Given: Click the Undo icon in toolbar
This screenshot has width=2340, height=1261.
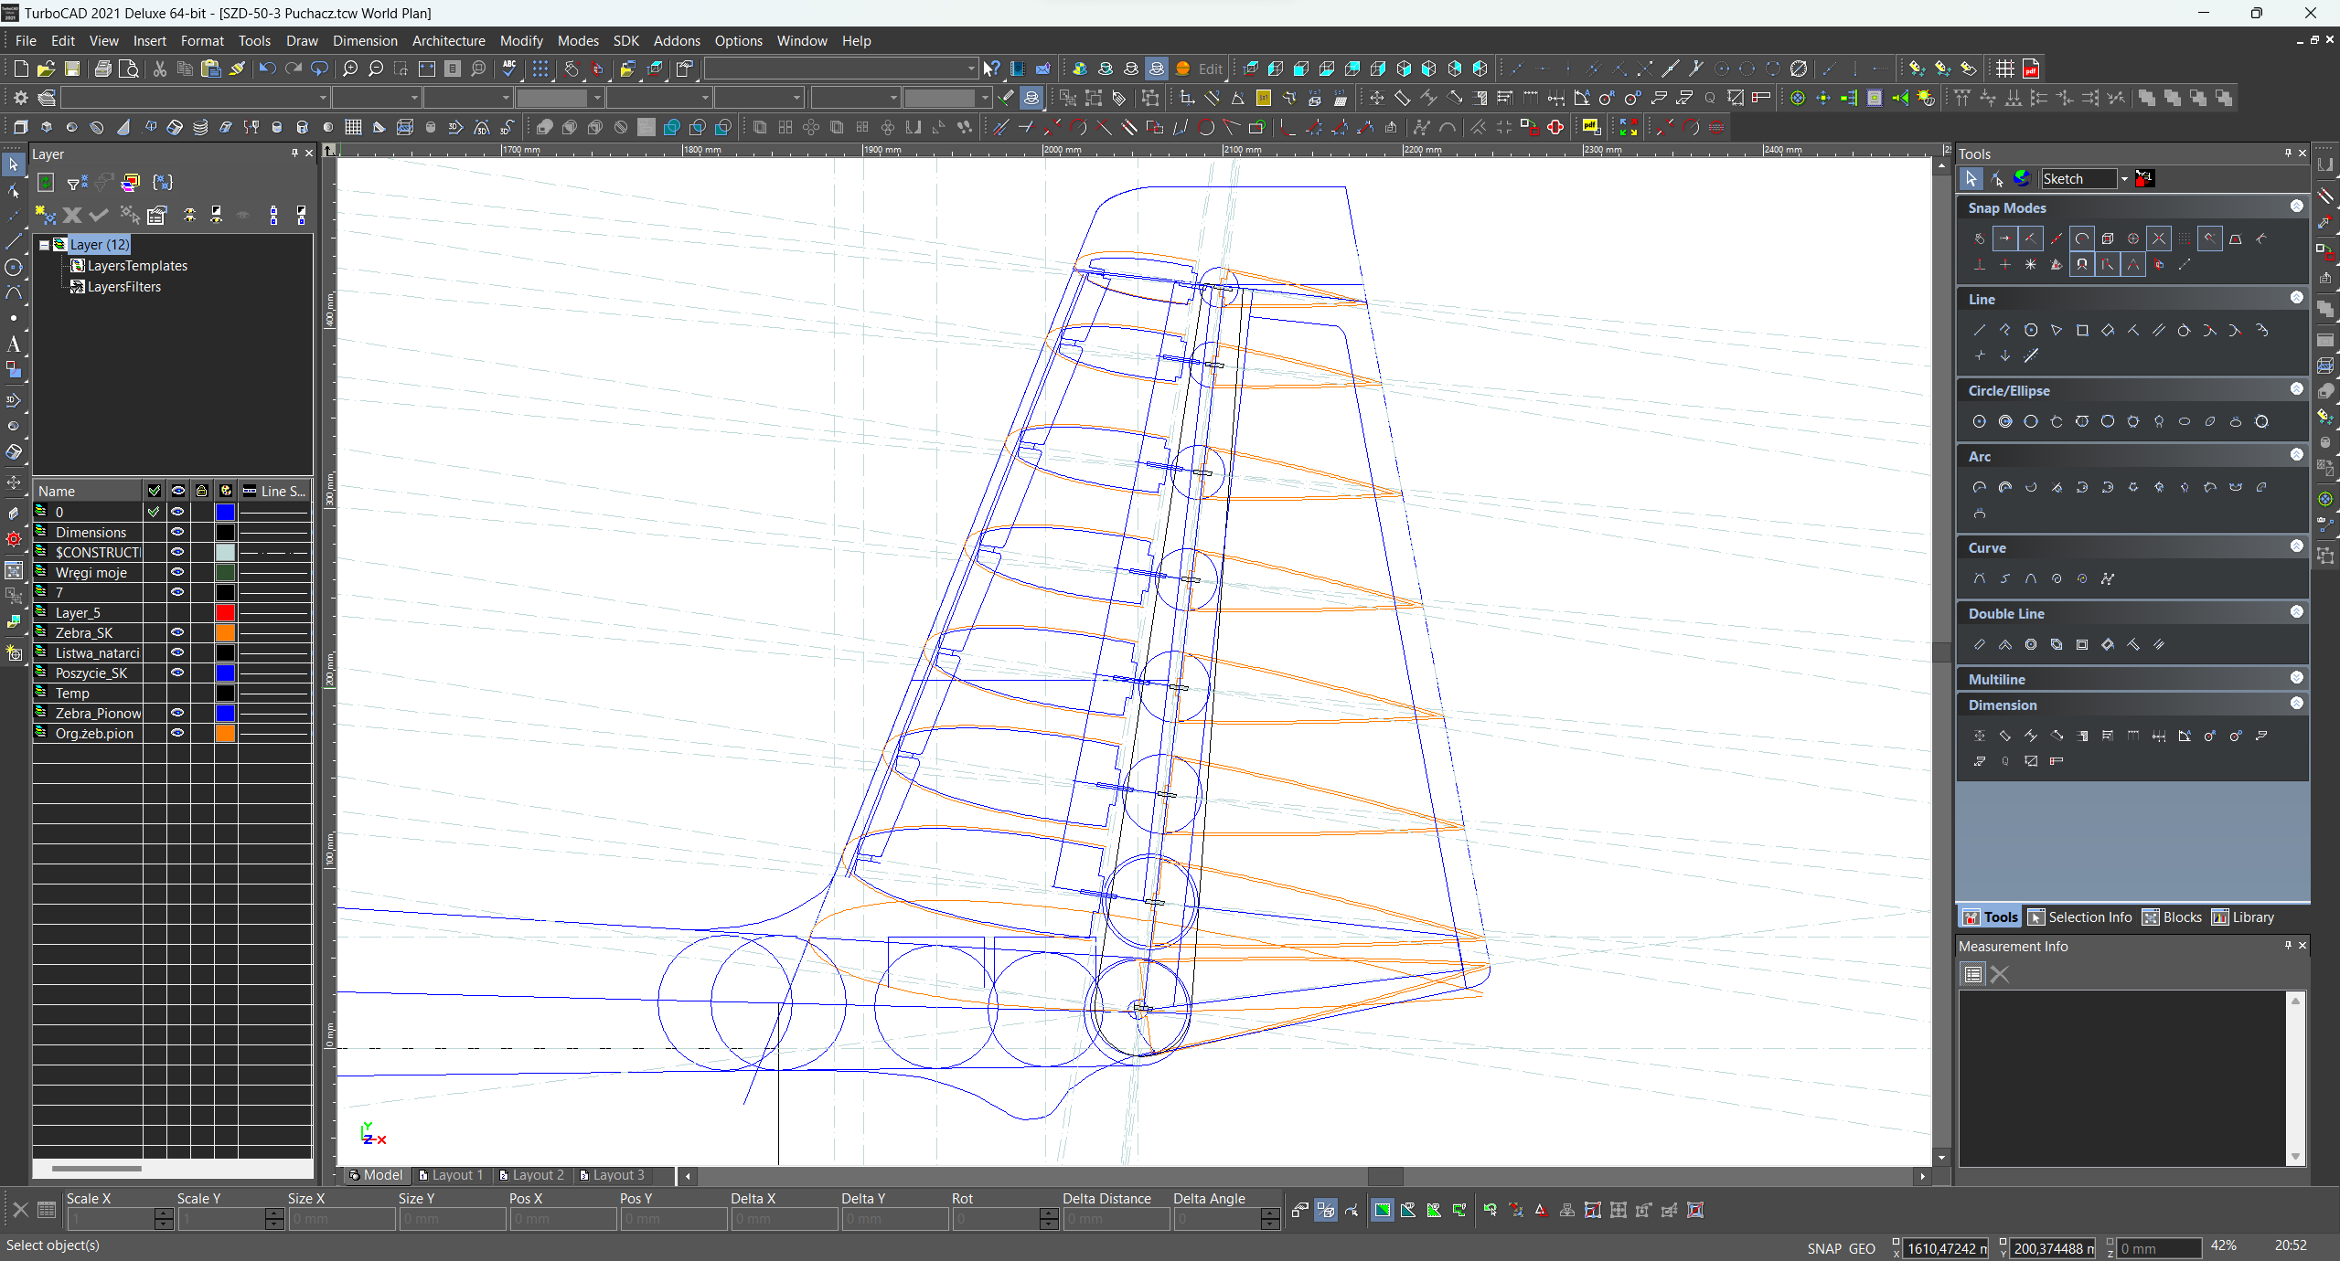Looking at the screenshot, I should (266, 69).
